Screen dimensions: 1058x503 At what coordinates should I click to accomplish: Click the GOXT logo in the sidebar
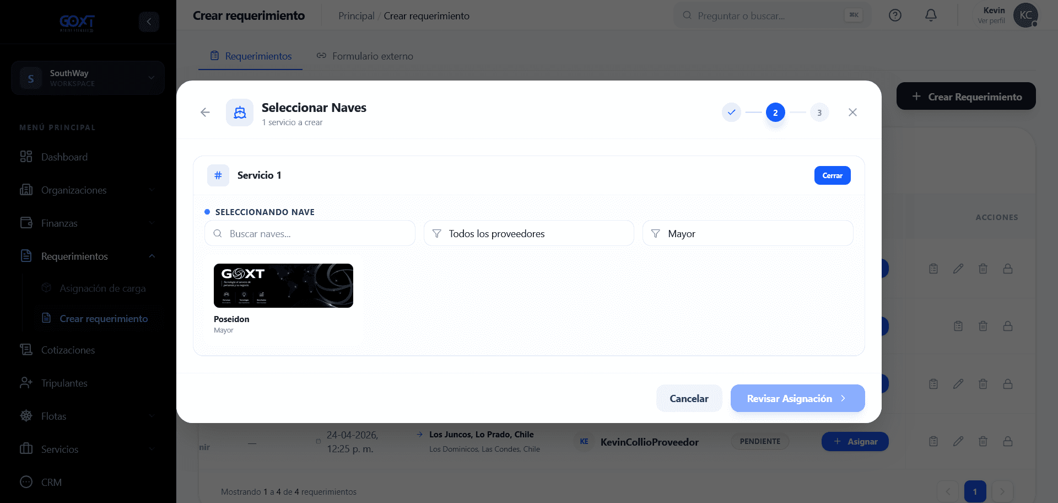(x=77, y=23)
